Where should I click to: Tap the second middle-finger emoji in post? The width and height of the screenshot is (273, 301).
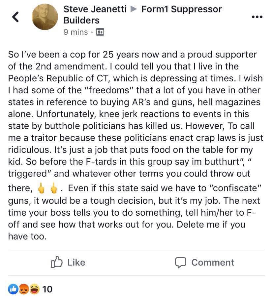[x=53, y=189]
